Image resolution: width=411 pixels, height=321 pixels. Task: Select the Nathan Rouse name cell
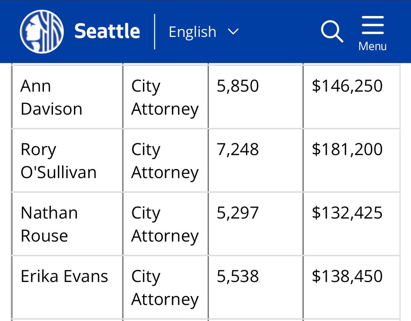[x=67, y=224]
